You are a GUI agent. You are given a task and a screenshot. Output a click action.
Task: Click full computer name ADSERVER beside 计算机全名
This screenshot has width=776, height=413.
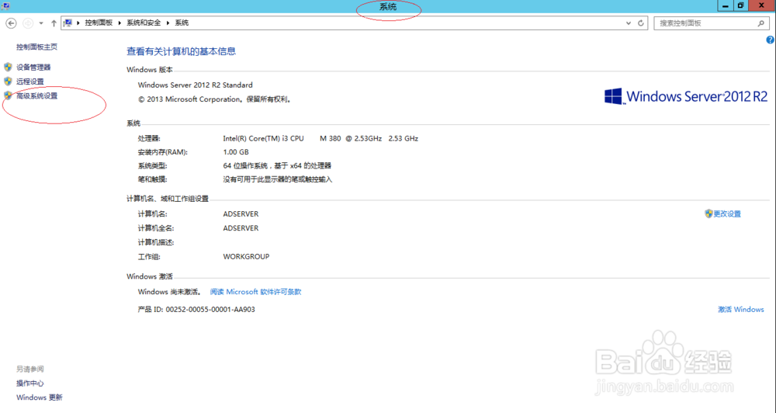[x=241, y=227]
